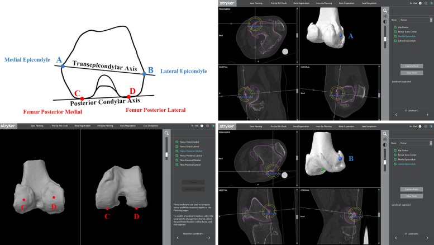Click the right arrow beside Resection Landmarks

[x=209, y=238]
